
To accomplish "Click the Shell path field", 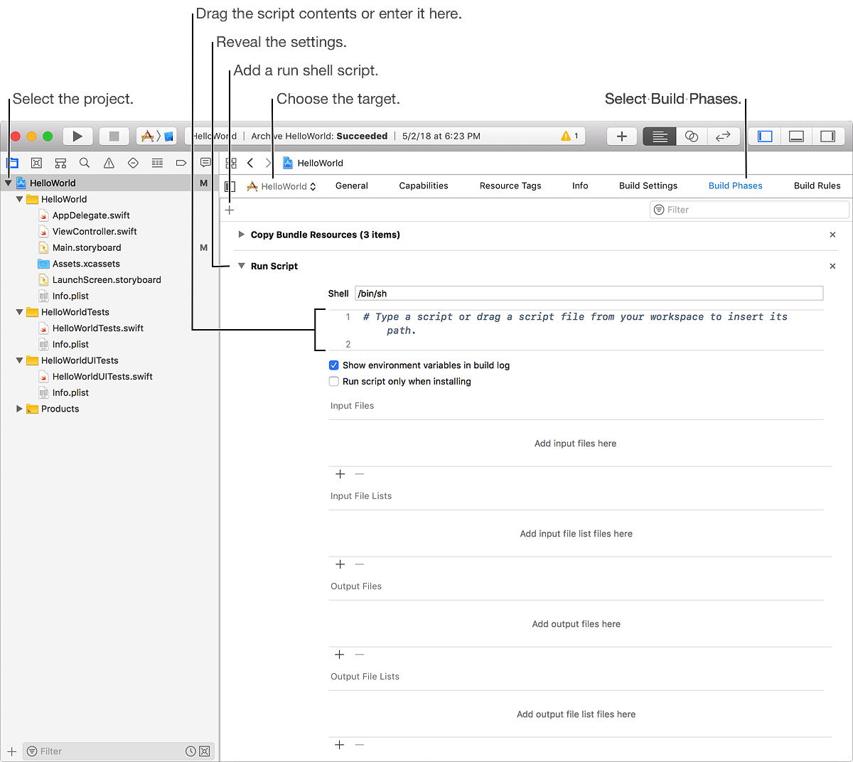I will [589, 294].
